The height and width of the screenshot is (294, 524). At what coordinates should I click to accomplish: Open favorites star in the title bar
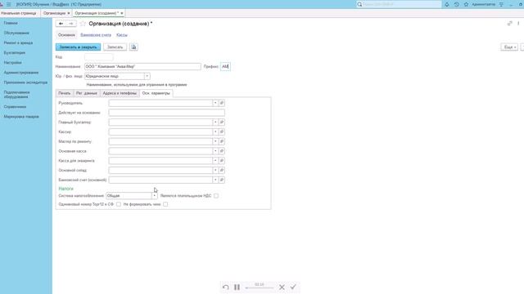point(466,4)
